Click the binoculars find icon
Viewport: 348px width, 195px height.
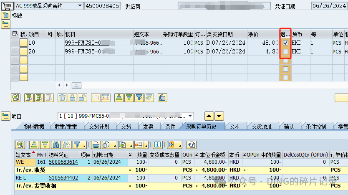56,145
